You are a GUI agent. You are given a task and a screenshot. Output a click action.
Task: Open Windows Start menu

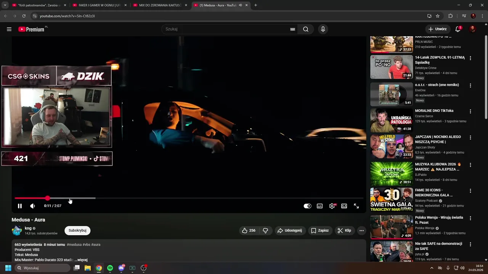click(x=8, y=268)
